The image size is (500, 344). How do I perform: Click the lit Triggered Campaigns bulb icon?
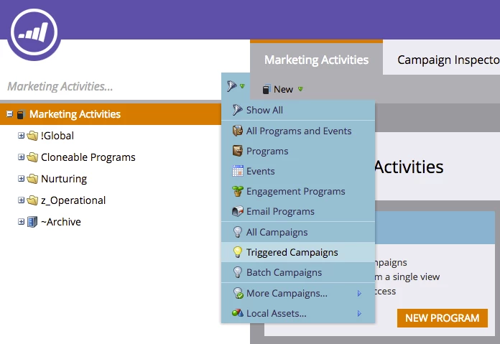pos(238,252)
